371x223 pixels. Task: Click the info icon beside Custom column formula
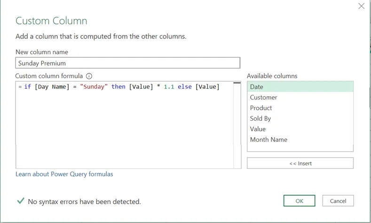tap(89, 76)
